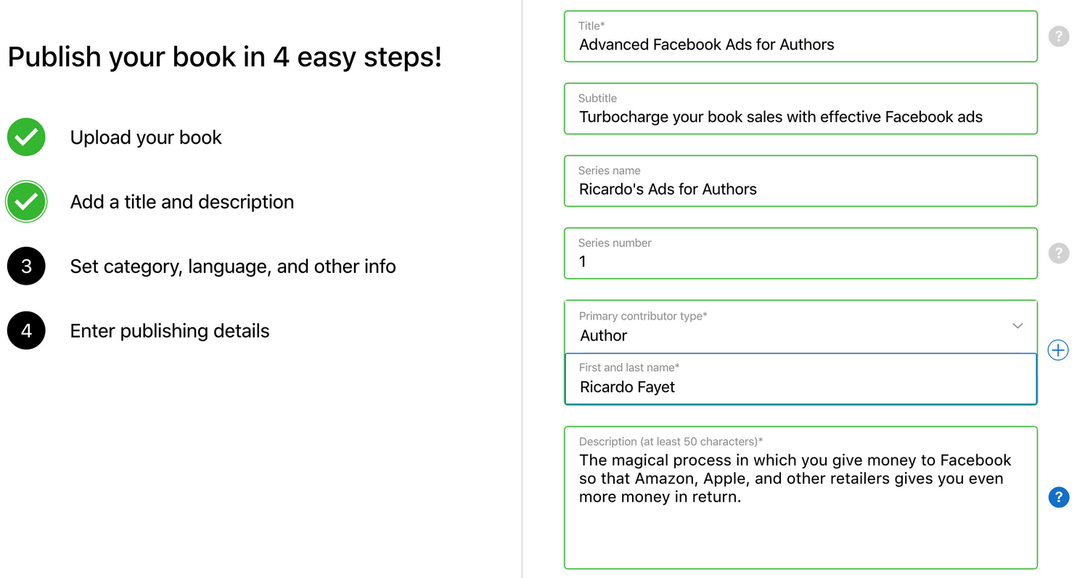Open Enter publishing details step
Viewport: 1077px width, 578px height.
tap(170, 331)
